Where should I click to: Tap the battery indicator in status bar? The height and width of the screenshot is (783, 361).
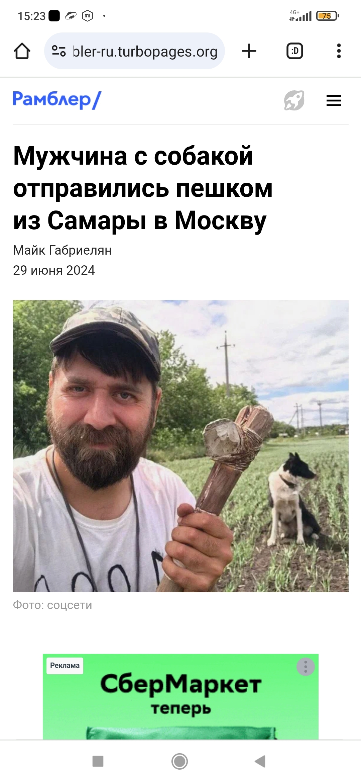coord(328,16)
